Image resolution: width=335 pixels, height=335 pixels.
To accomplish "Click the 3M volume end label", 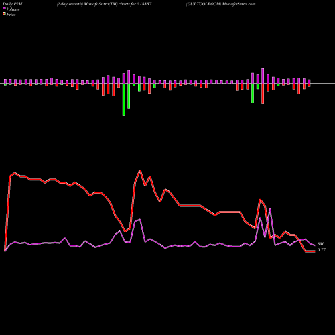I will pos(320,244).
